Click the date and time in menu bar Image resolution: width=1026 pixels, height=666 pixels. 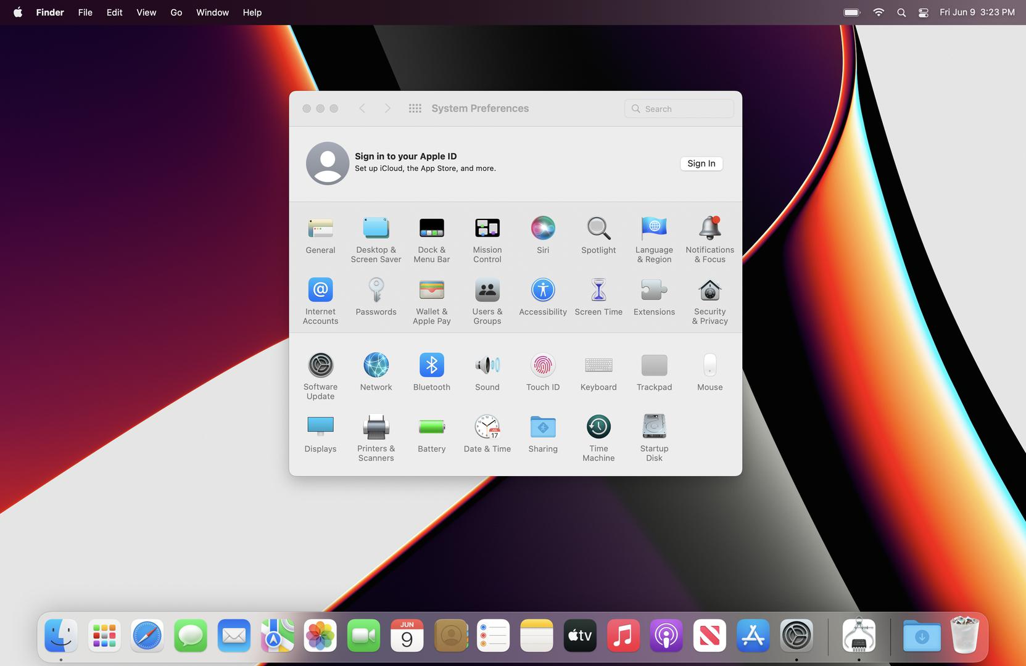[x=977, y=12]
